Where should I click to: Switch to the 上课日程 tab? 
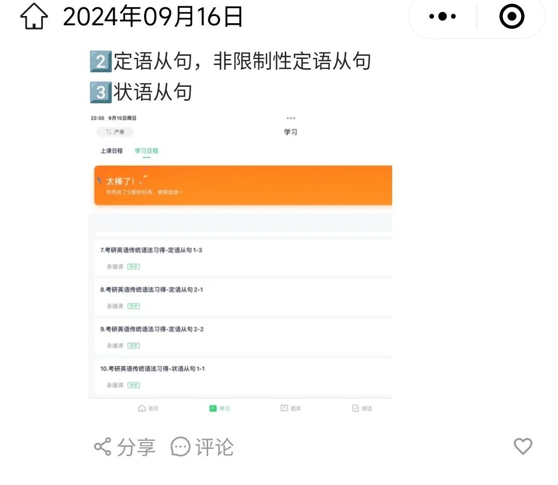(112, 151)
